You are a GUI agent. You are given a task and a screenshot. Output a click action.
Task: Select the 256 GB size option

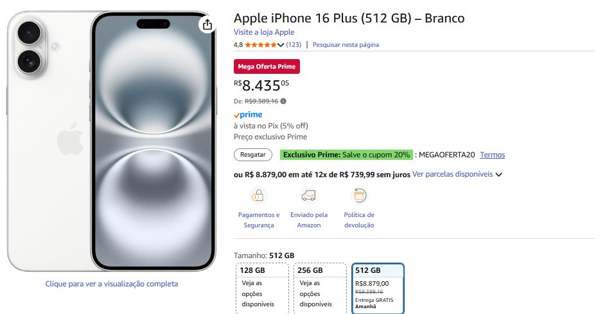[315, 288]
